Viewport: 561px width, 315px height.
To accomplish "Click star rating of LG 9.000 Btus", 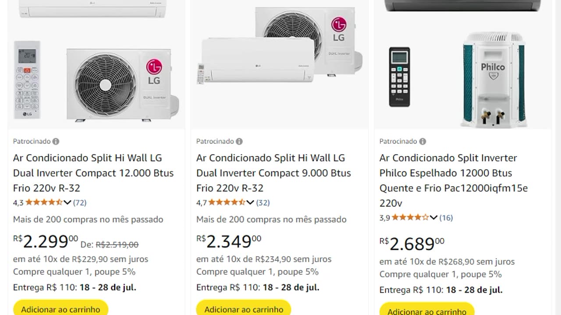I will [x=227, y=203].
